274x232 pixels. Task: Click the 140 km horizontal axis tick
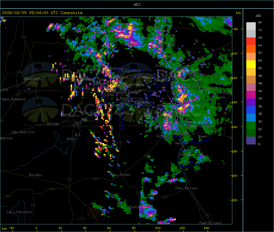click(206, 228)
